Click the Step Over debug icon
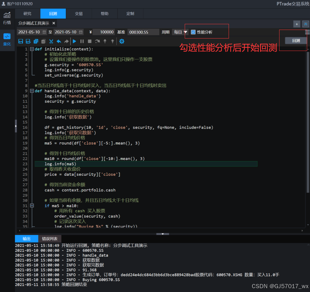310x292 pixels. click(x=97, y=41)
